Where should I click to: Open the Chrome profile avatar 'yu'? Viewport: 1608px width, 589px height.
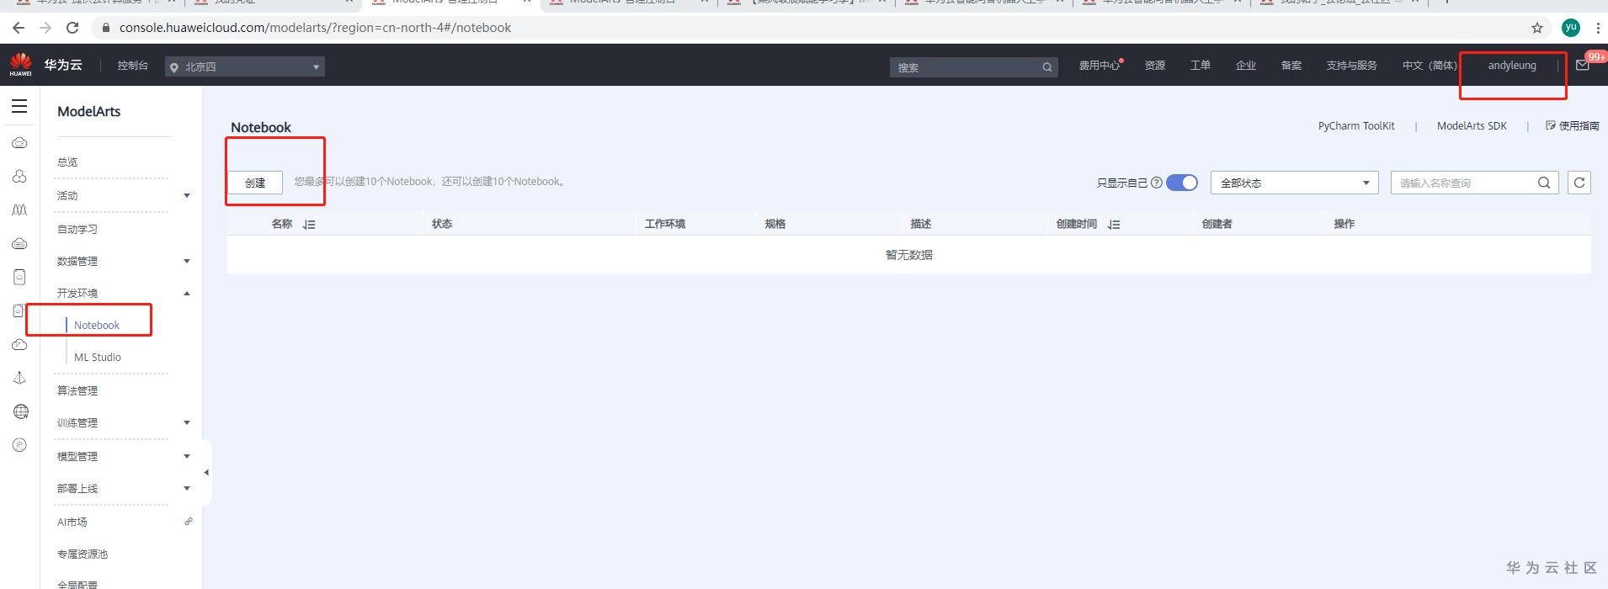pos(1570,28)
